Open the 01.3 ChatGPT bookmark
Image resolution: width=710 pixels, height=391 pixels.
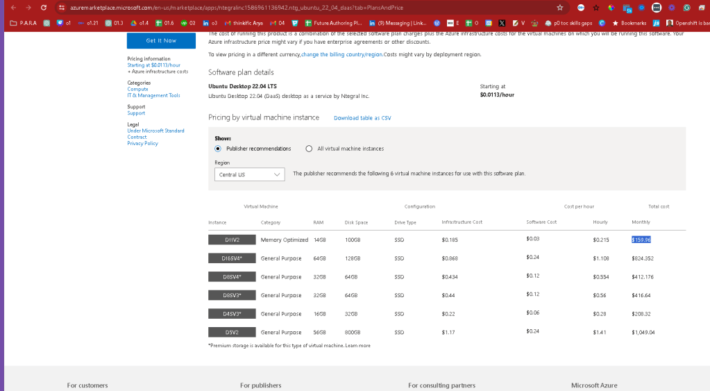(x=114, y=23)
